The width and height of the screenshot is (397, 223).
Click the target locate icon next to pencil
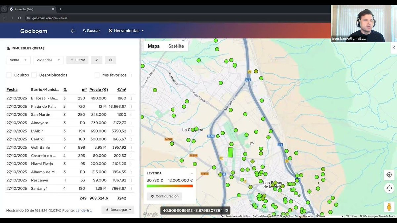coord(110,60)
